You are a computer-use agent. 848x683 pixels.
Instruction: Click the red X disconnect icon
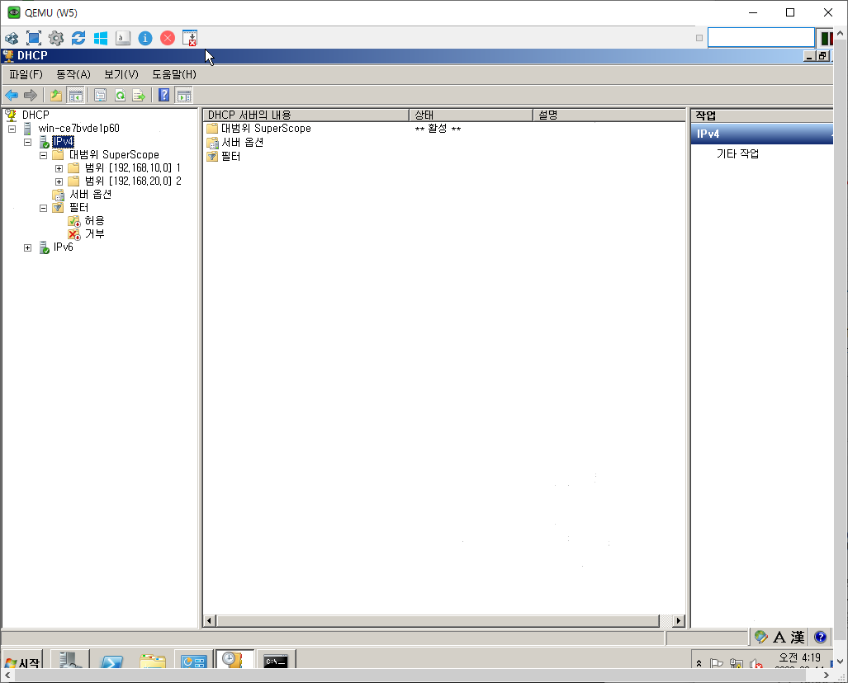[168, 38]
